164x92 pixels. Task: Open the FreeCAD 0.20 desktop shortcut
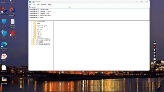click(x=4, y=11)
